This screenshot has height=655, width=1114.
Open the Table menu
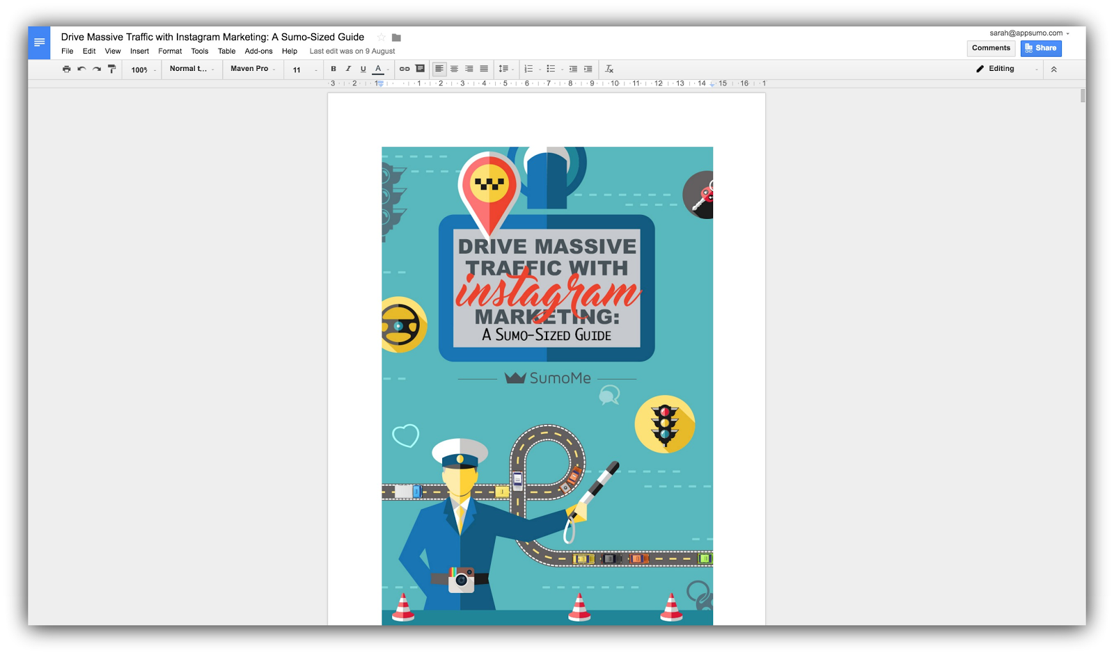coord(226,51)
